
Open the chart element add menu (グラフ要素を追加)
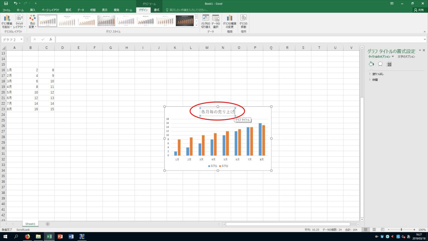click(x=7, y=22)
